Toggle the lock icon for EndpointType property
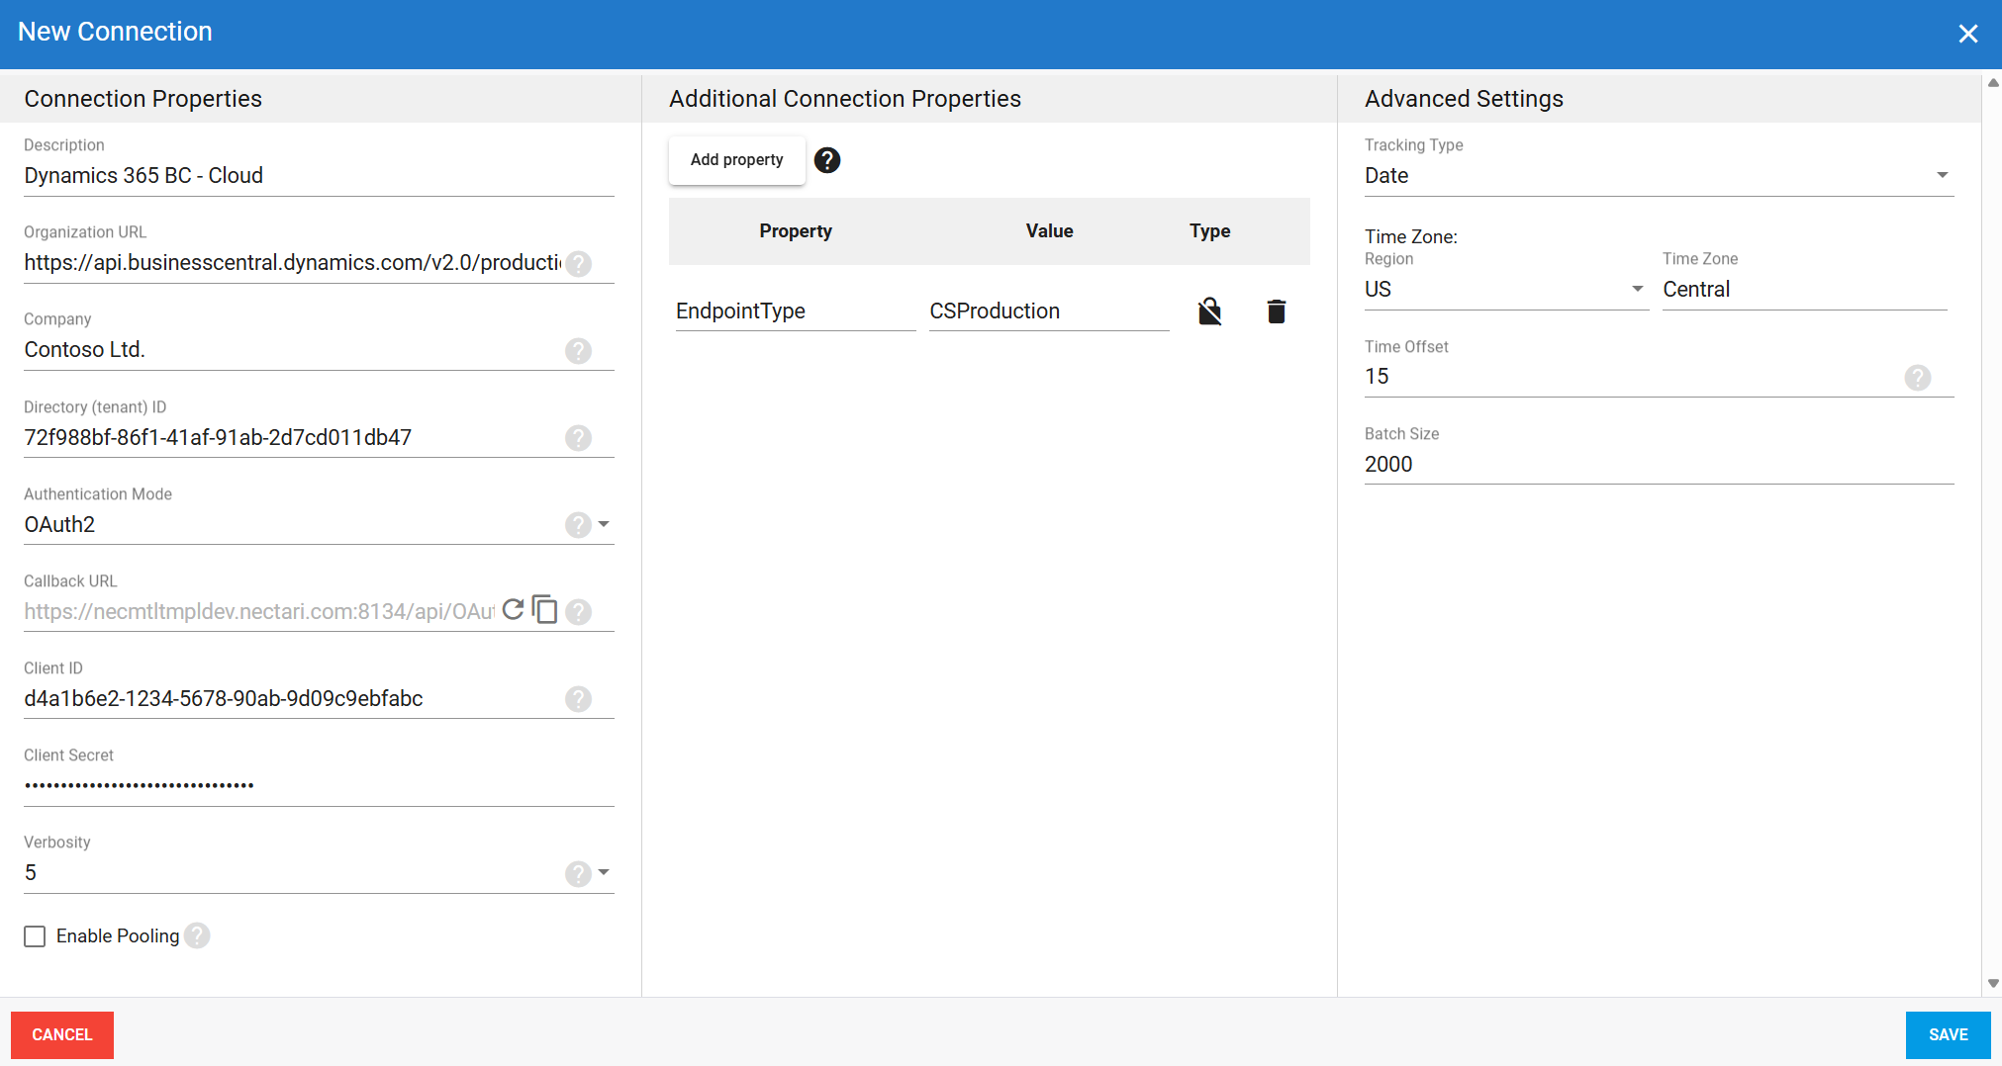This screenshot has height=1066, width=2002. (x=1209, y=311)
